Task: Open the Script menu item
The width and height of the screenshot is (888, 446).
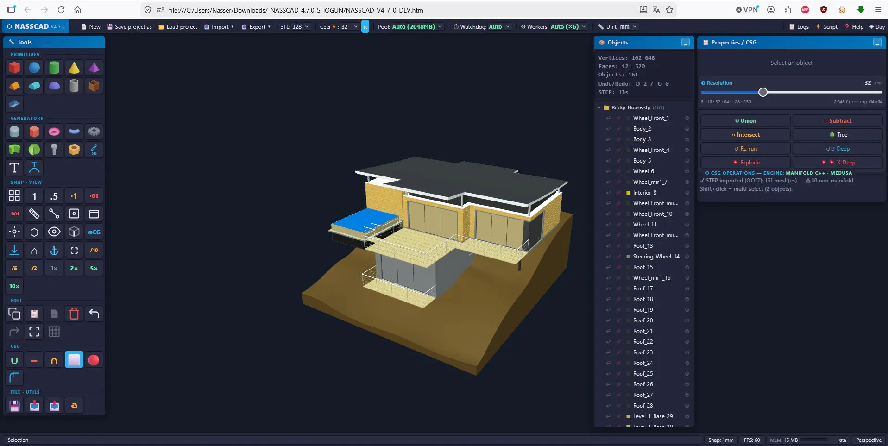Action: point(826,27)
